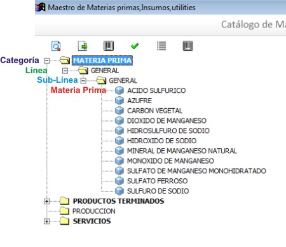This screenshot has width=286, height=247.
Task: Select the PRODUCCION category
Action: (94, 211)
